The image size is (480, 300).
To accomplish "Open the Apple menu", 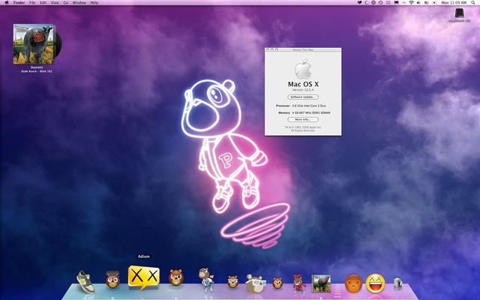I will 7,2.
